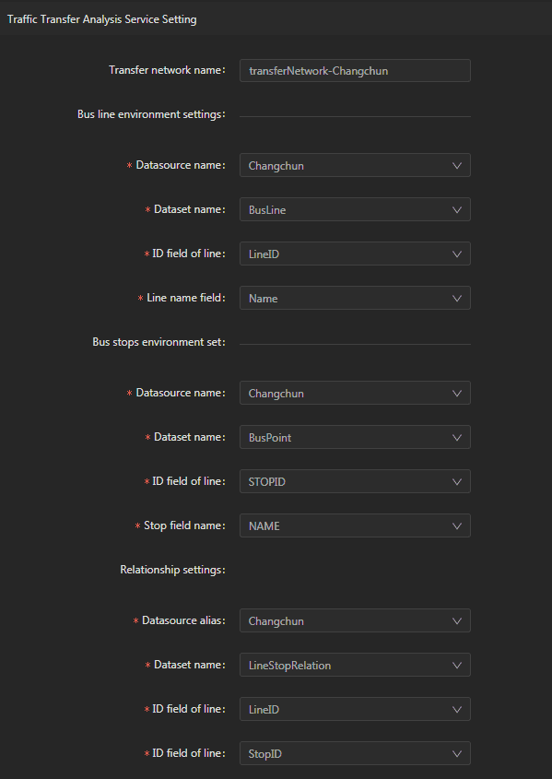Open the bus line LineID field dropdown
Image resolution: width=552 pixels, height=779 pixels.
(355, 254)
